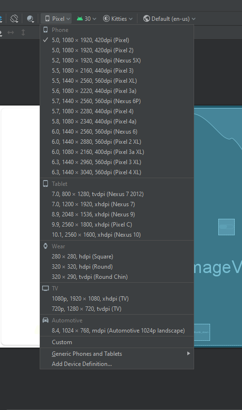The image size is (242, 410).
Task: Choose Automotive 1024p landscape device
Action: point(117,331)
